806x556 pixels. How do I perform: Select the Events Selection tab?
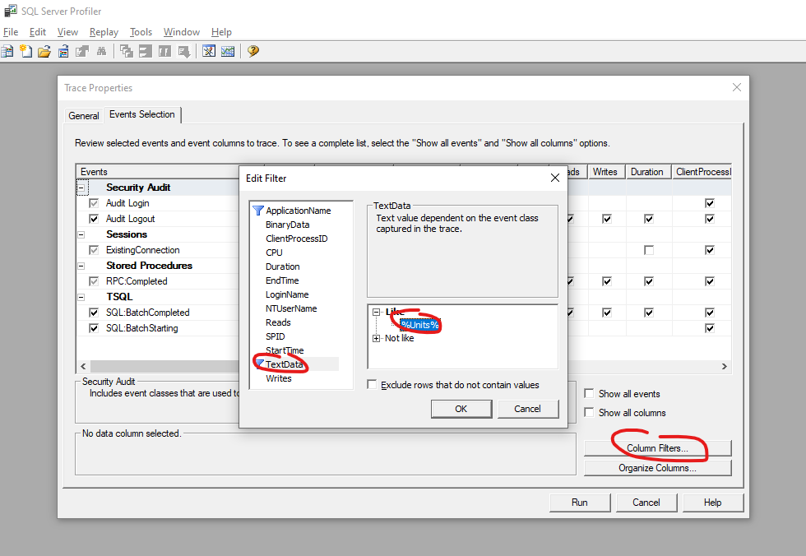pos(141,114)
